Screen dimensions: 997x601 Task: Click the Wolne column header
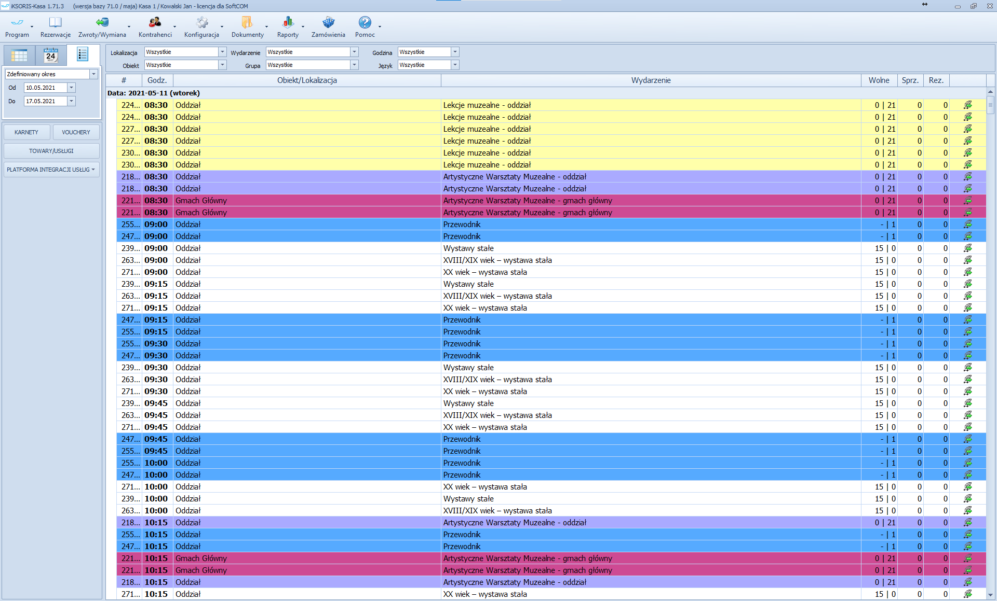coord(879,80)
